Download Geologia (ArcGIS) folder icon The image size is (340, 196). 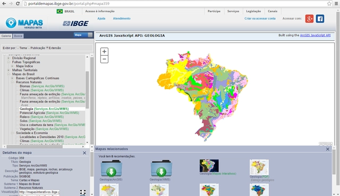pos(111,168)
